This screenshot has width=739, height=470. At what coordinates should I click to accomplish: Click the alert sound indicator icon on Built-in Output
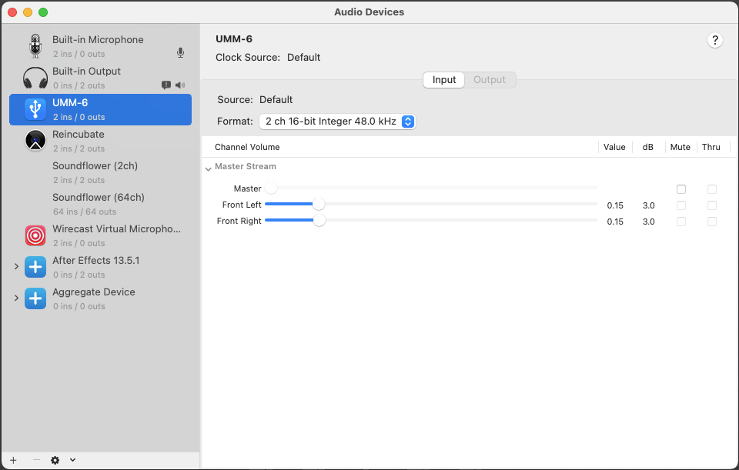pos(166,85)
